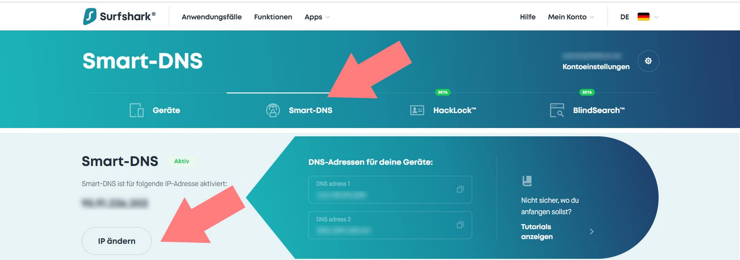
Task: Click the BlindSearch magnifier icon
Action: coord(557,110)
